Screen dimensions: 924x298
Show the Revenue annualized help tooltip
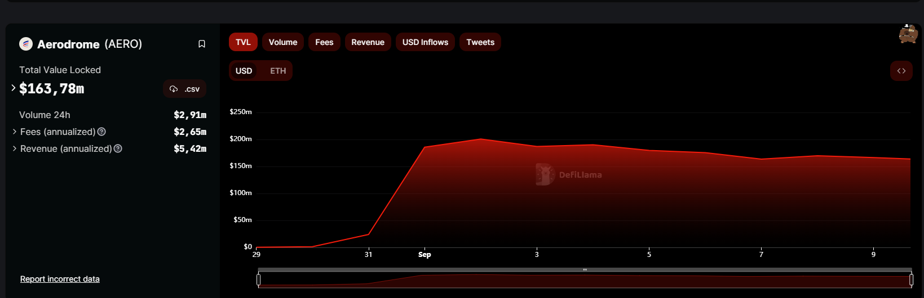tap(118, 148)
